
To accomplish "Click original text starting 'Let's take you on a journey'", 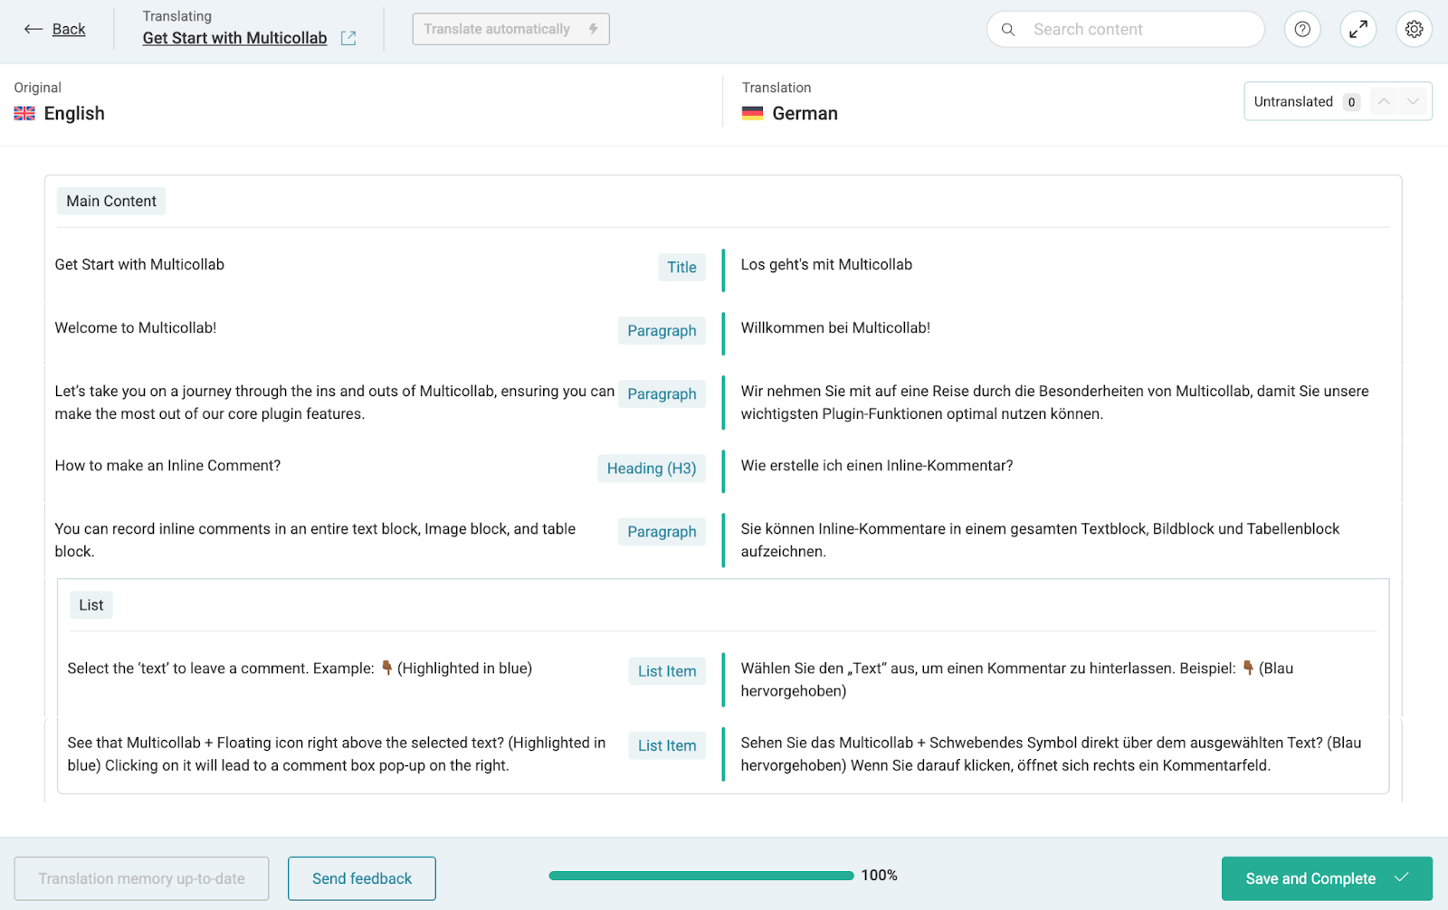I will [x=334, y=403].
